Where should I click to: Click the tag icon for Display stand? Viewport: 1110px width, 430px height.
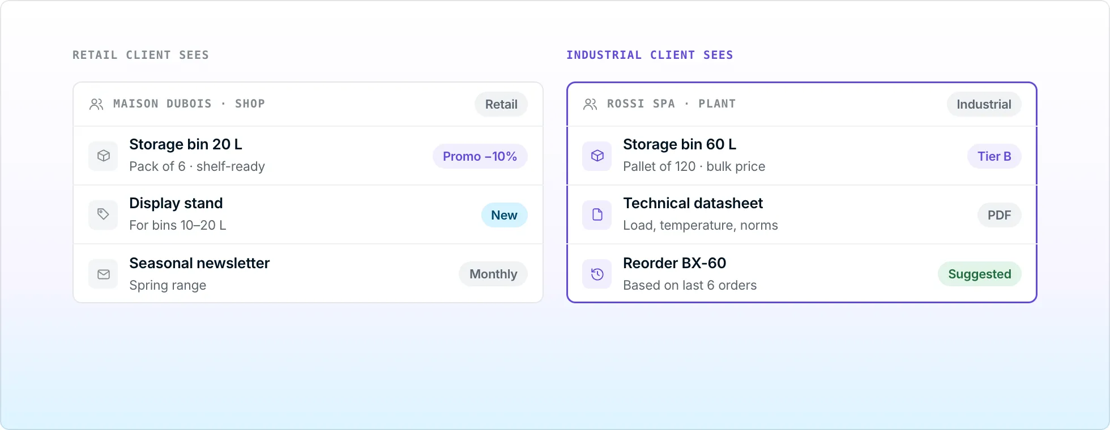(x=103, y=214)
